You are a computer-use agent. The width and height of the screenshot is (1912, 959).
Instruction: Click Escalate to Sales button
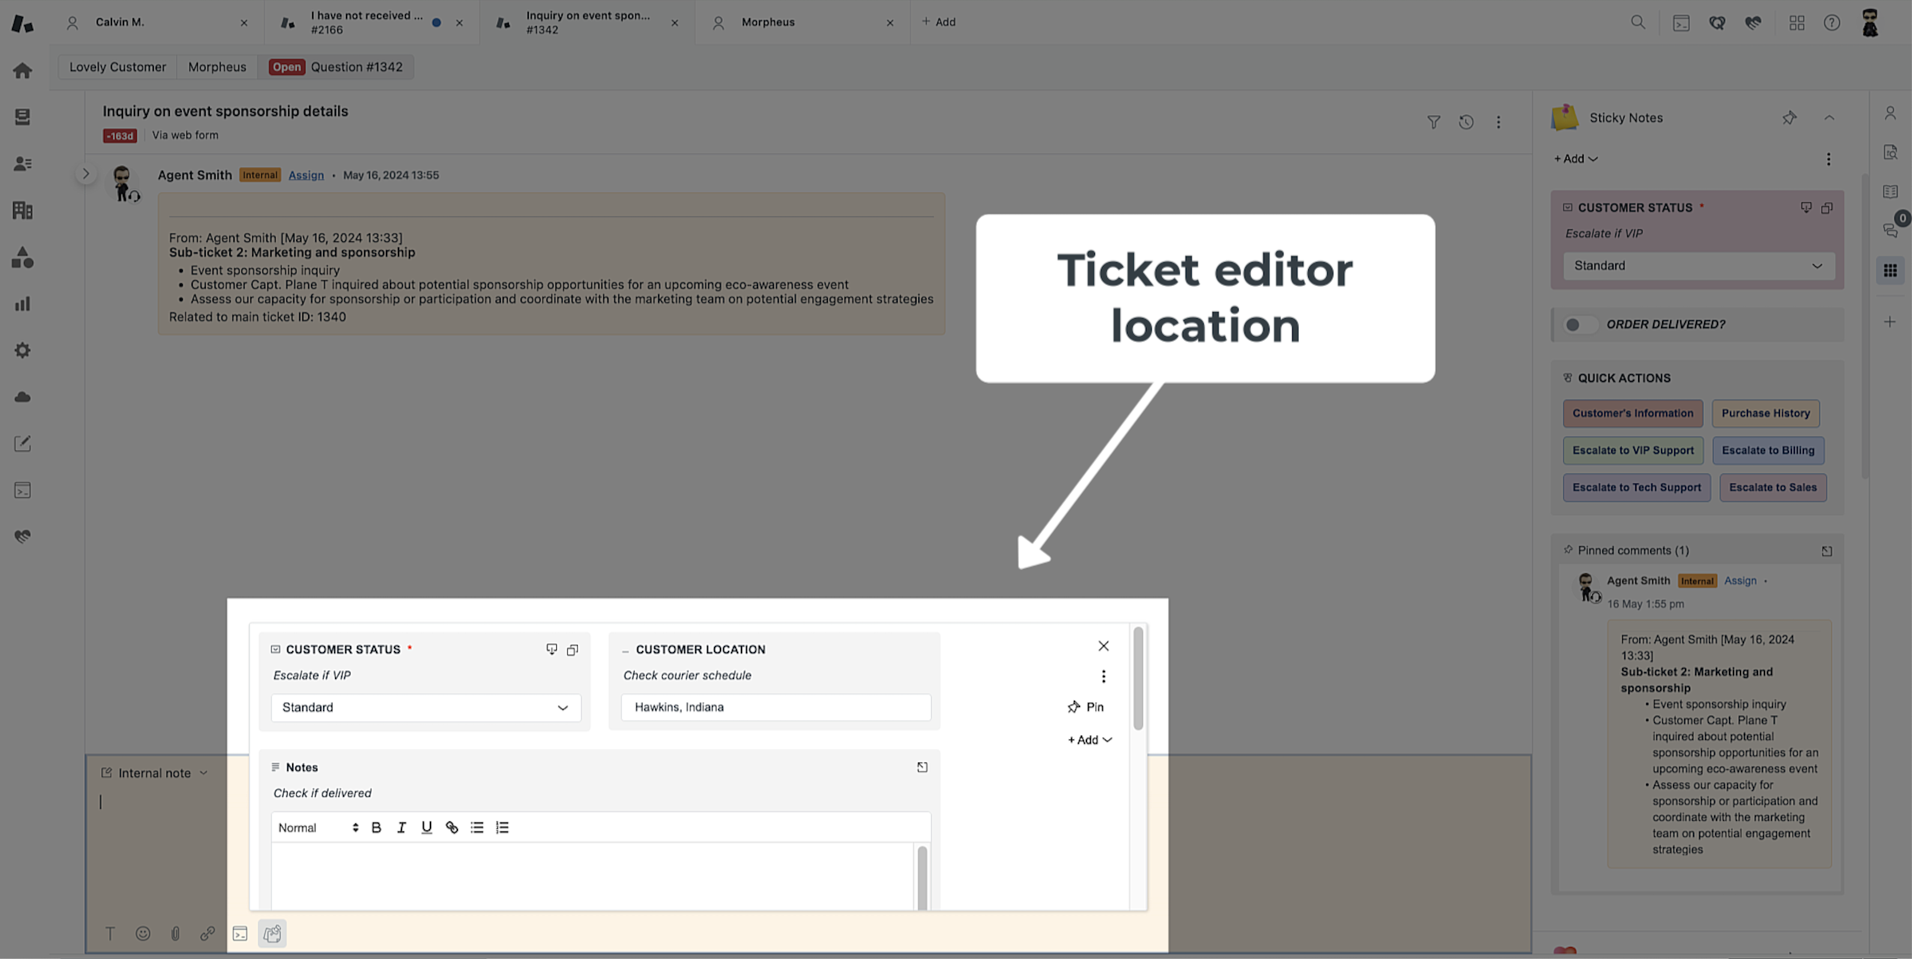pyautogui.click(x=1772, y=488)
